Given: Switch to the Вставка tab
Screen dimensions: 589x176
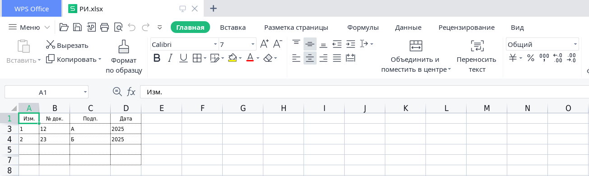Looking at the screenshot, I should pos(233,28).
